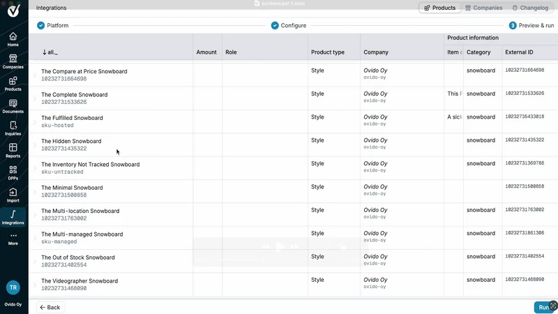The width and height of the screenshot is (558, 314).
Task: Expand The Fulfilled Snowboard row
Action: tap(35, 121)
